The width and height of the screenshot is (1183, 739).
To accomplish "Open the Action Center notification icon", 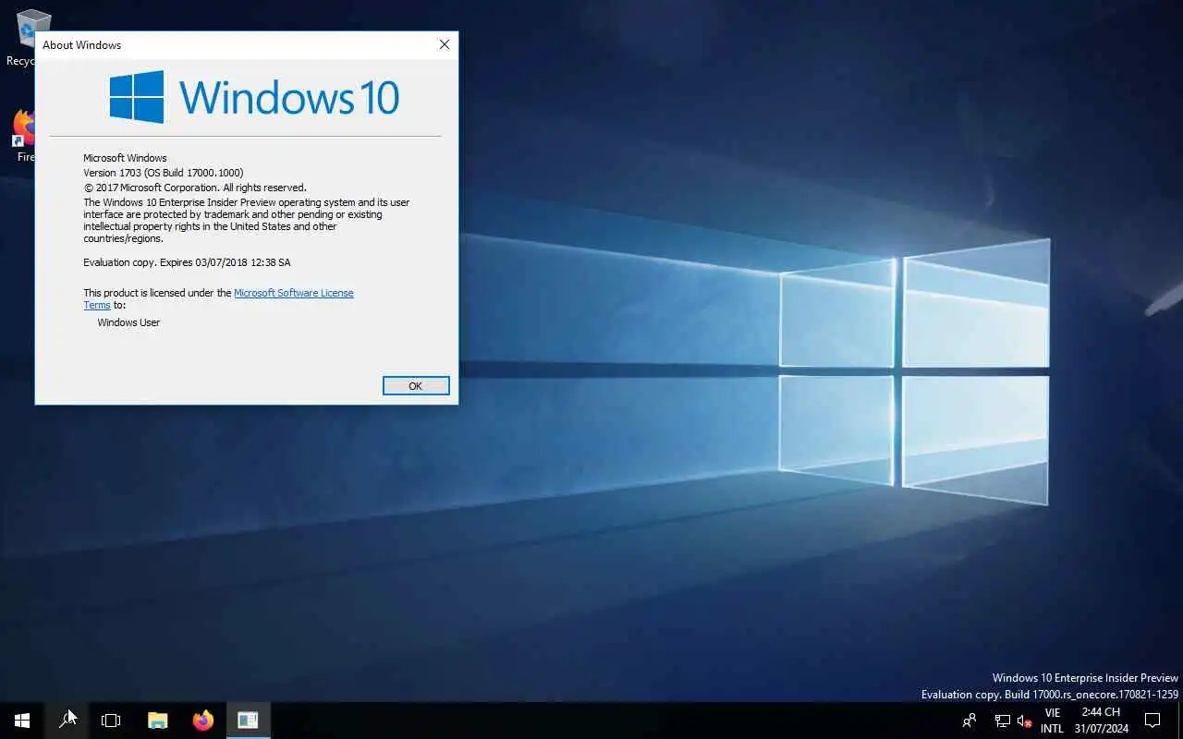I will pyautogui.click(x=1153, y=721).
